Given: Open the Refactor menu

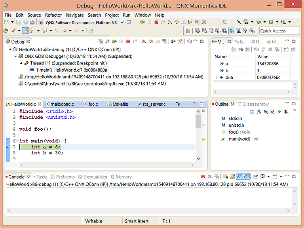Looking at the screenshot, I should 53,15.
